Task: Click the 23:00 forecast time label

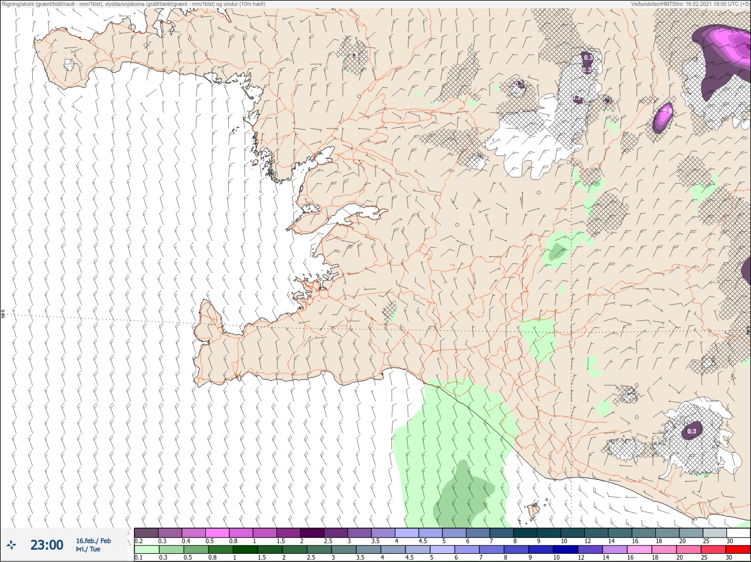Action: coord(47,545)
